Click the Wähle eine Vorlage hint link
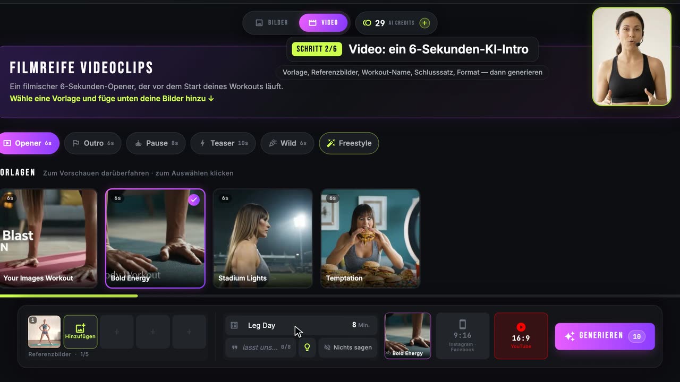Image resolution: width=680 pixels, height=382 pixels. pos(112,99)
